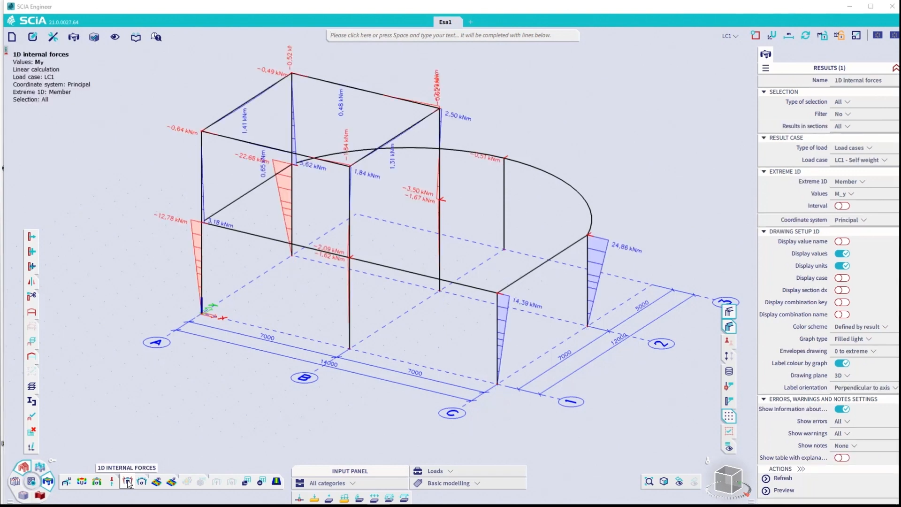Collapse the DRAWING SETUP 1D section

[x=764, y=231]
